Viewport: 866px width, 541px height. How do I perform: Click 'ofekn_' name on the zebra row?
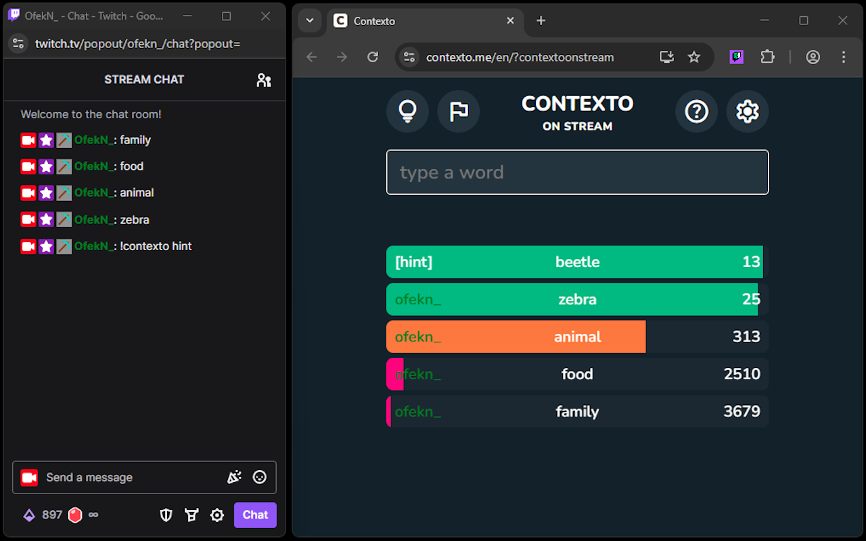coord(417,300)
